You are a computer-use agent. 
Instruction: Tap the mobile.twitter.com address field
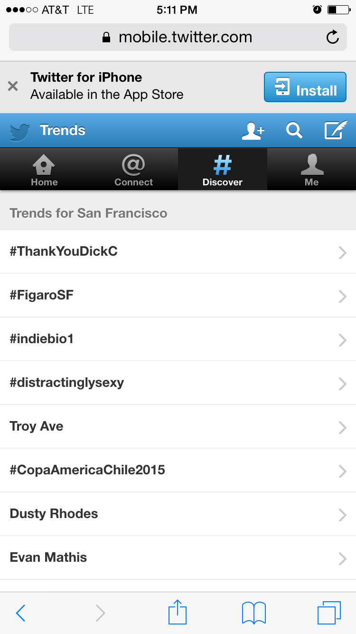tap(178, 37)
